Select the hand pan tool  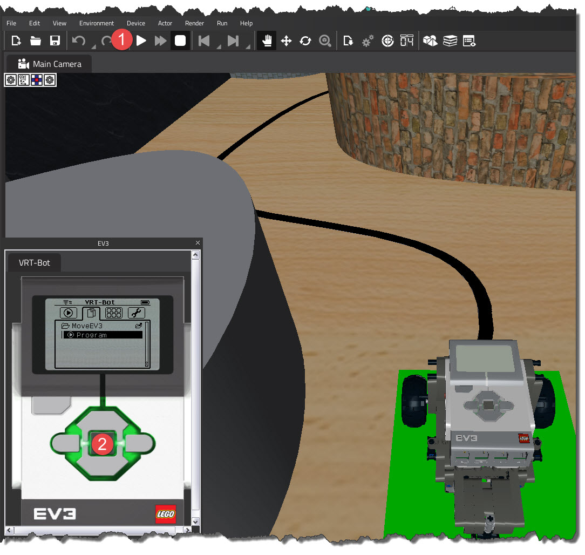(x=267, y=40)
